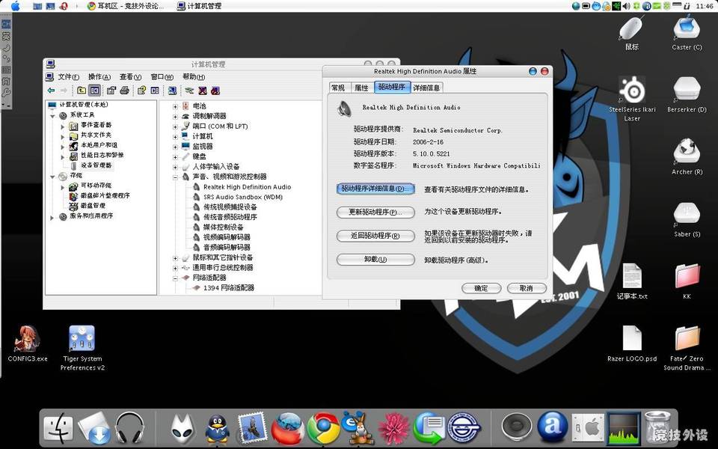The width and height of the screenshot is (718, 449).
Task: Click the back arrow in the toolbar
Action: point(51,91)
